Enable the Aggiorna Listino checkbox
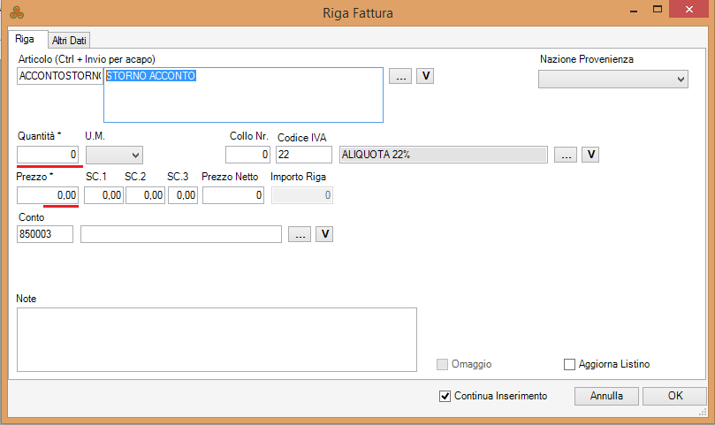Screen dimensions: 715x425 [x=569, y=364]
